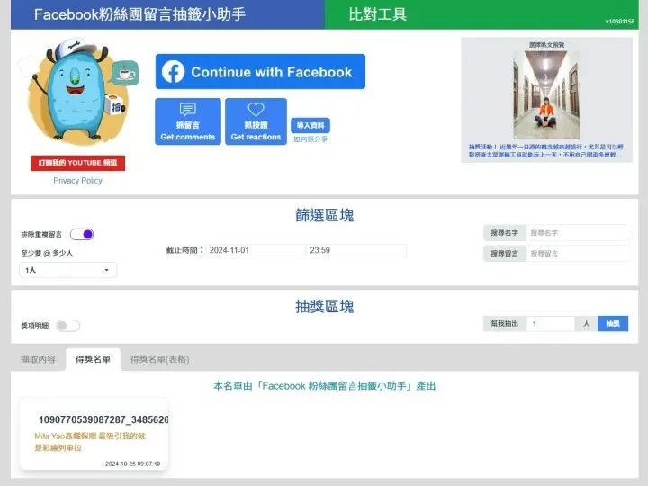Screen dimensions: 648x486
Task: Click the 導入資料 import data button
Action: click(x=310, y=125)
